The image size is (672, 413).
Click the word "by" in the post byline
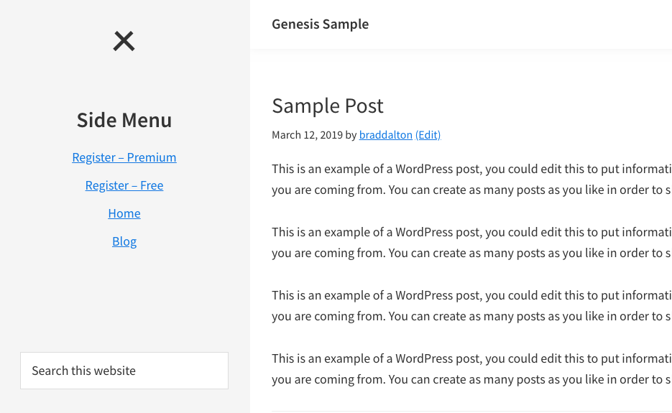(x=351, y=135)
